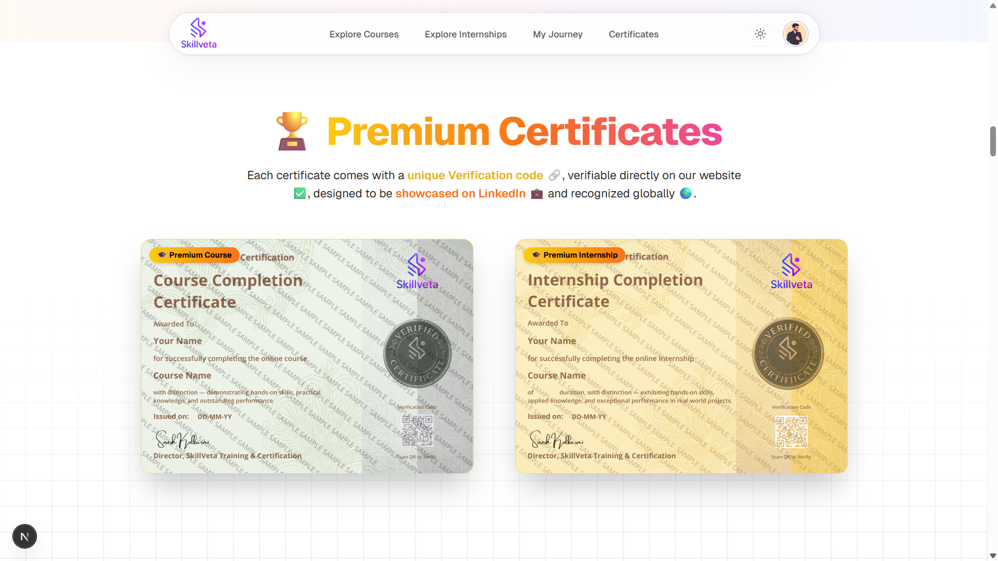998x561 pixels.
Task: Click the QR code on course certificate
Action: click(x=417, y=431)
